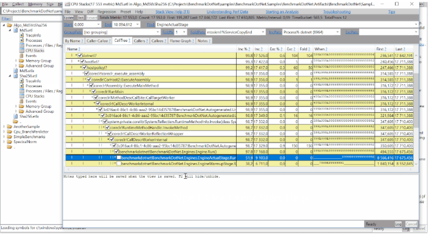The image size is (429, 234).
Task: Open the ExcPats dropdown
Action: (x=416, y=32)
